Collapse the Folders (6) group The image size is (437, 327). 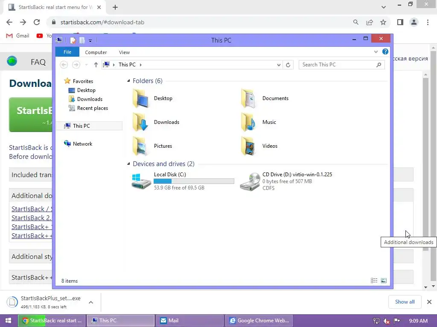pyautogui.click(x=128, y=81)
